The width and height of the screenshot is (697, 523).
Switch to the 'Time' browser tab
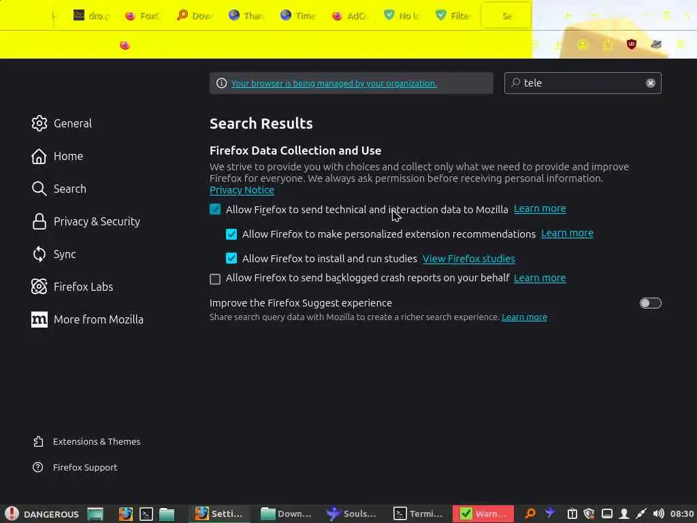coord(298,16)
